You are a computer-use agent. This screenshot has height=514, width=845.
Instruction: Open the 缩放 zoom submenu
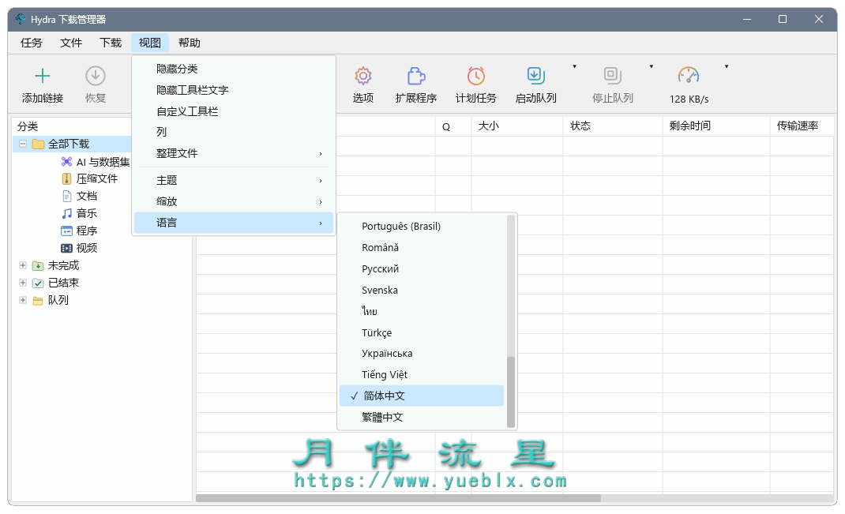coord(234,201)
